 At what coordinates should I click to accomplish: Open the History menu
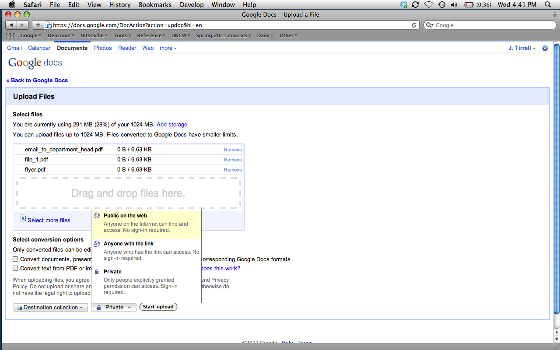point(120,5)
